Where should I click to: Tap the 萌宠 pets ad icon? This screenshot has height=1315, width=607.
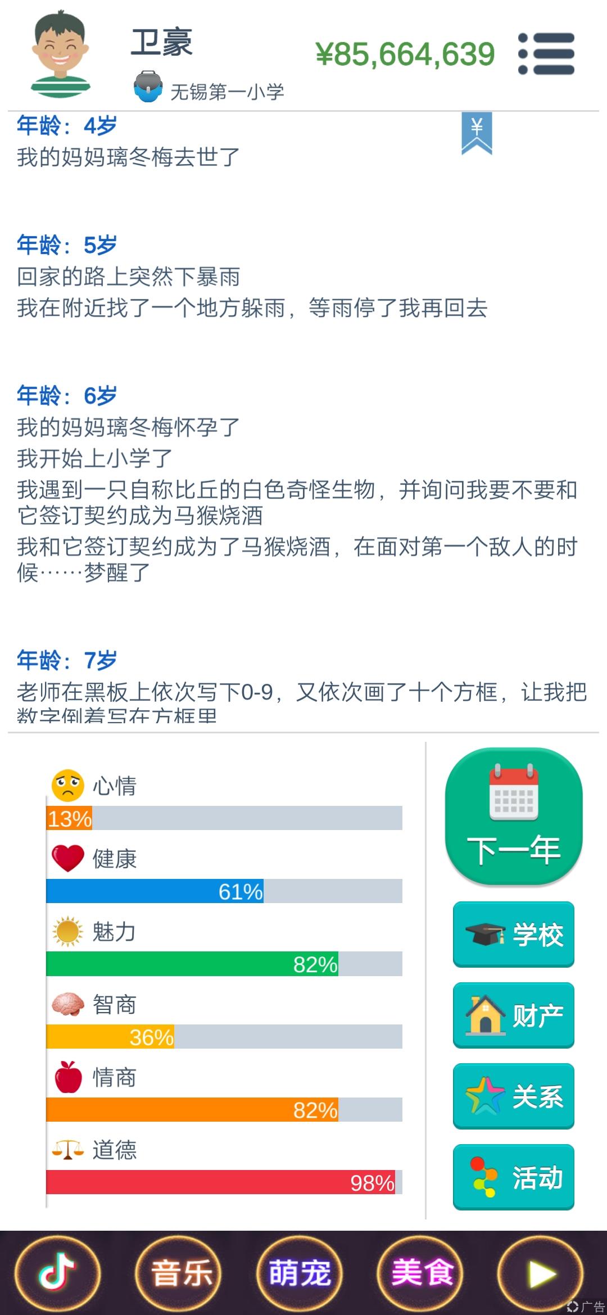tap(300, 1272)
